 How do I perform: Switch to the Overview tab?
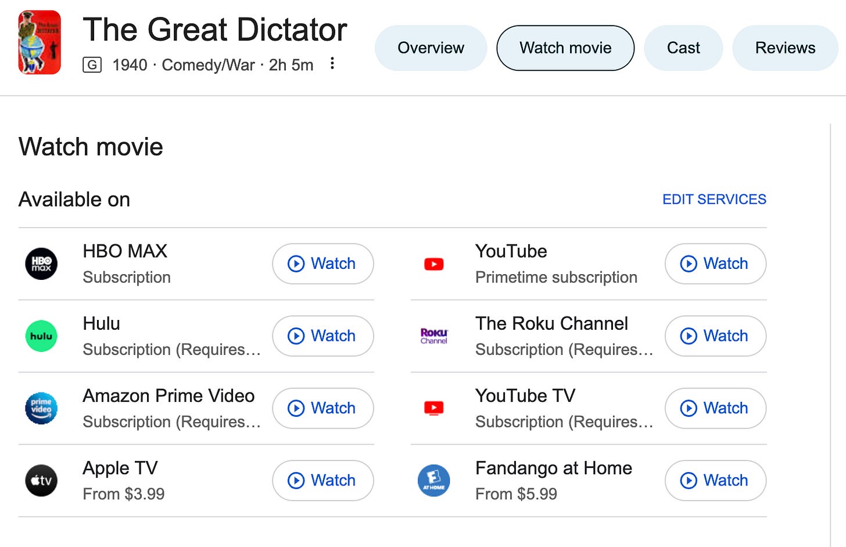[431, 48]
